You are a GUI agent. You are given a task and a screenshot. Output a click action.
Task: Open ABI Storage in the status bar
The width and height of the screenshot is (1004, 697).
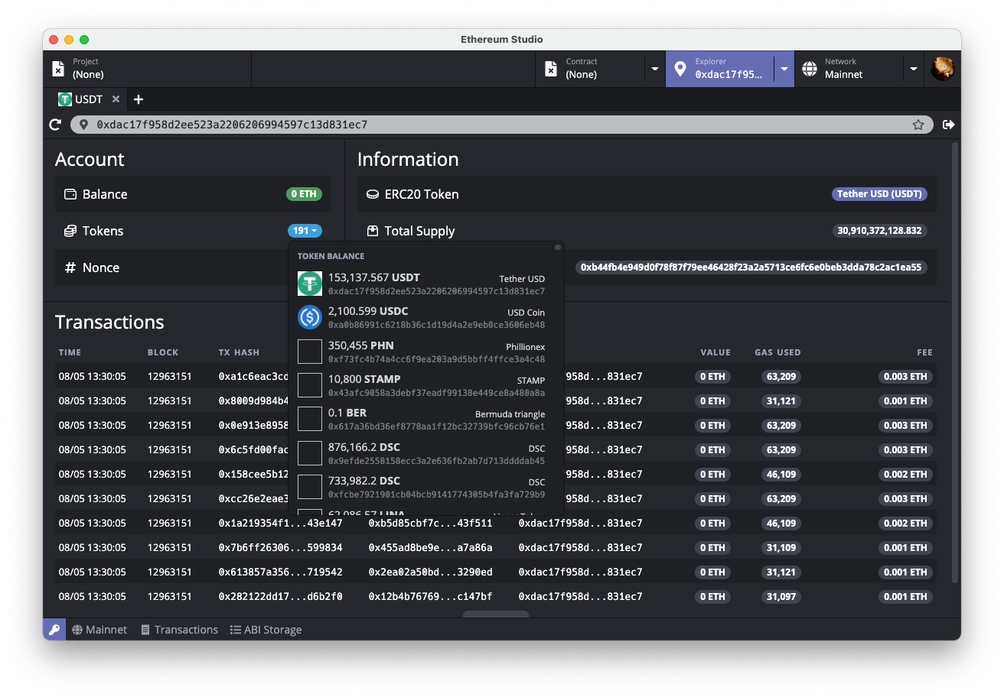[x=266, y=630]
